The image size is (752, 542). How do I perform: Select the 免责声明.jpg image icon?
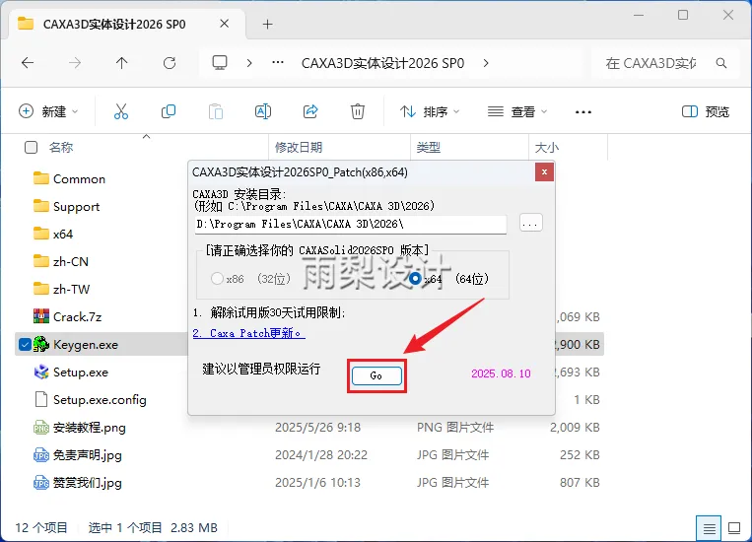pos(41,454)
